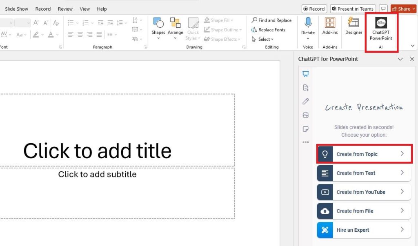418x246 pixels.
Task: Close the ChatGPT for PowerPoint pane
Action: pos(412,59)
